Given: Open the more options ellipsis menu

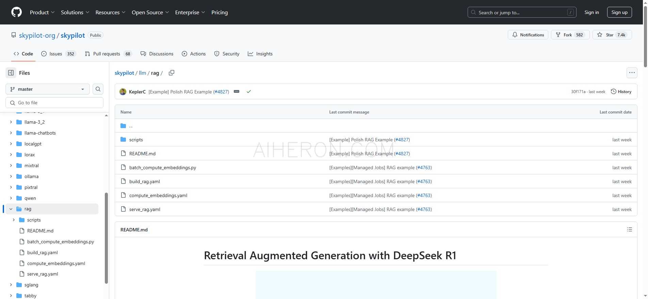Looking at the screenshot, I should [x=632, y=73].
